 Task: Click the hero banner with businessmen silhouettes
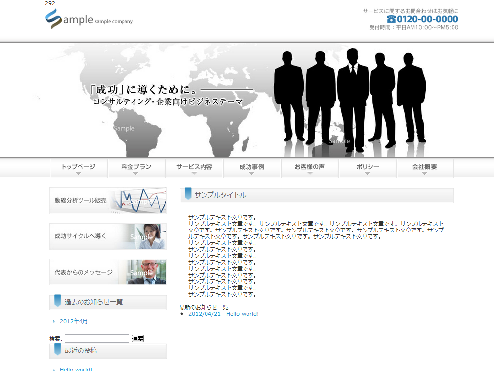247,100
